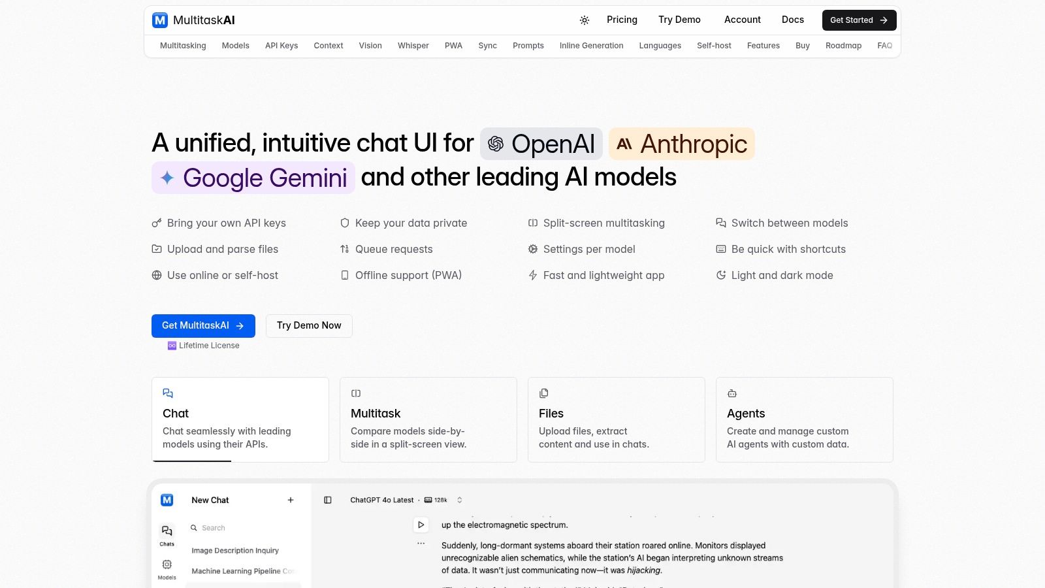Viewport: 1045px width, 588px height.
Task: Jump to the Prompts section
Action: pyautogui.click(x=528, y=46)
